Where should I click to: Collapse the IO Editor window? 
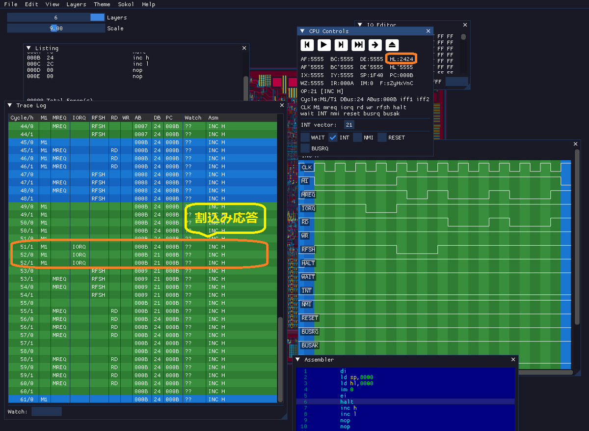[x=360, y=25]
